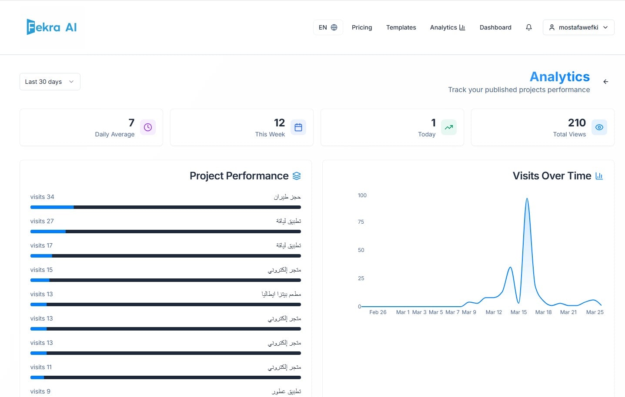This screenshot has height=397, width=625.
Task: Click the Fekra AI logo
Action: pos(51,27)
